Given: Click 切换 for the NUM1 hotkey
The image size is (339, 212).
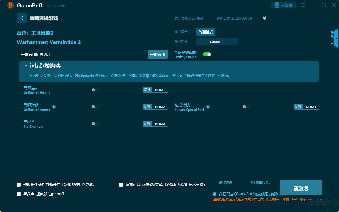Looking at the screenshot, I should (x=148, y=90).
